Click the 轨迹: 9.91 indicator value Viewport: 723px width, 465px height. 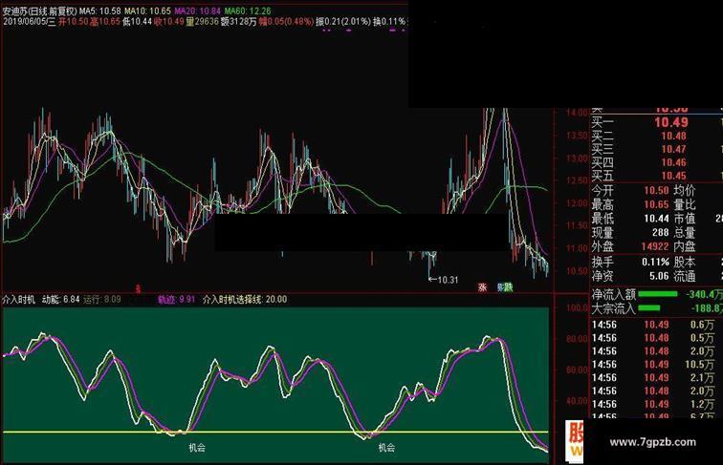click(177, 300)
